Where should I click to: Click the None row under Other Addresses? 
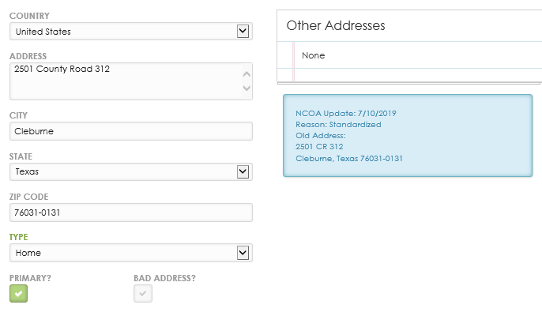(x=314, y=55)
